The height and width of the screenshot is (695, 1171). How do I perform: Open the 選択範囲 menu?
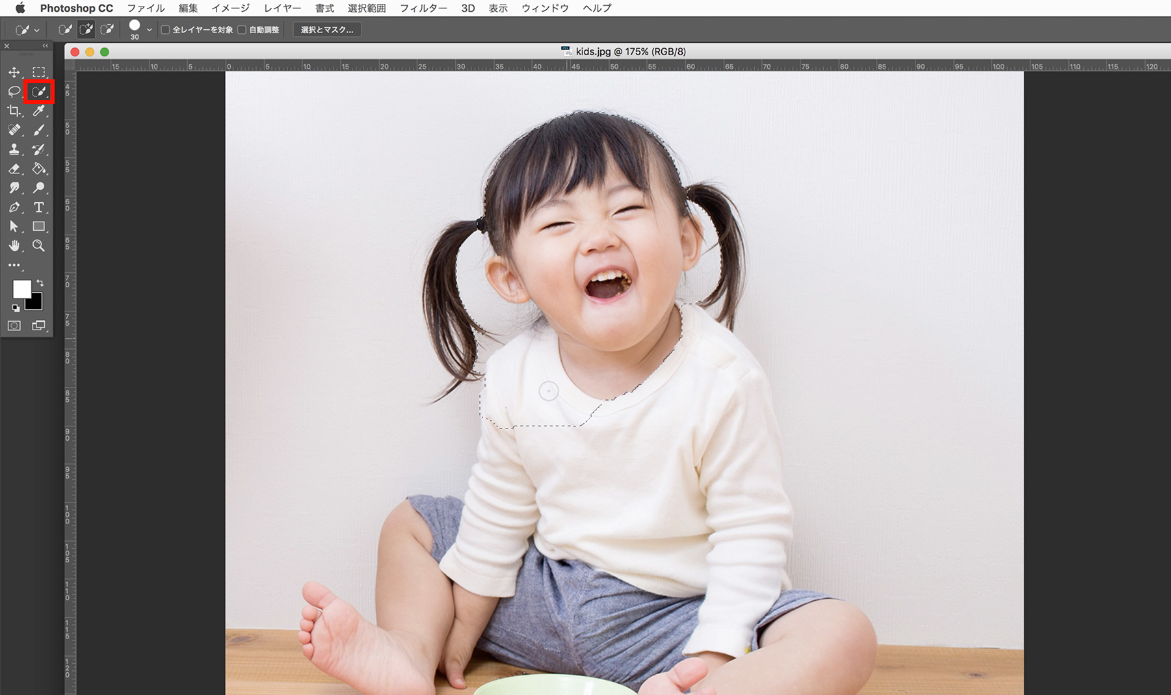click(367, 8)
